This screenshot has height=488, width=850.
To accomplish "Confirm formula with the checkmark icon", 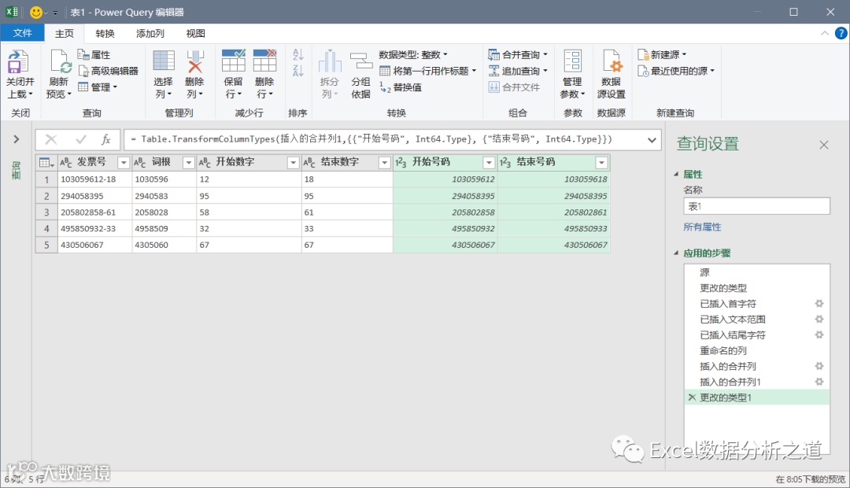I will click(x=81, y=140).
